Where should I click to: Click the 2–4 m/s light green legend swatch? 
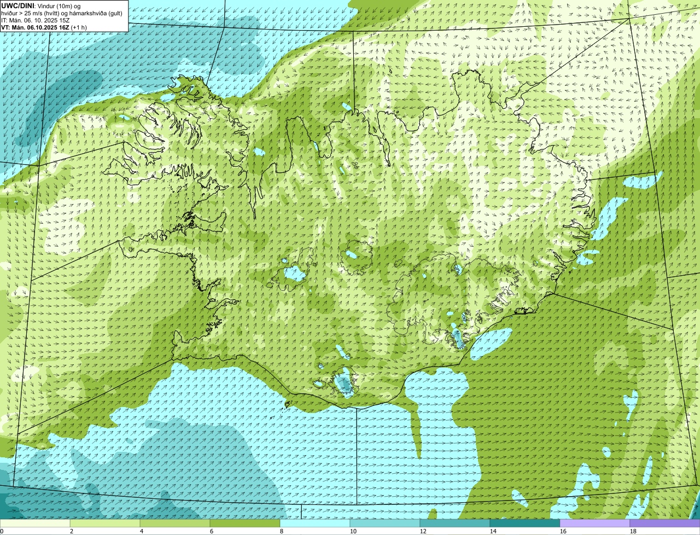click(105, 523)
